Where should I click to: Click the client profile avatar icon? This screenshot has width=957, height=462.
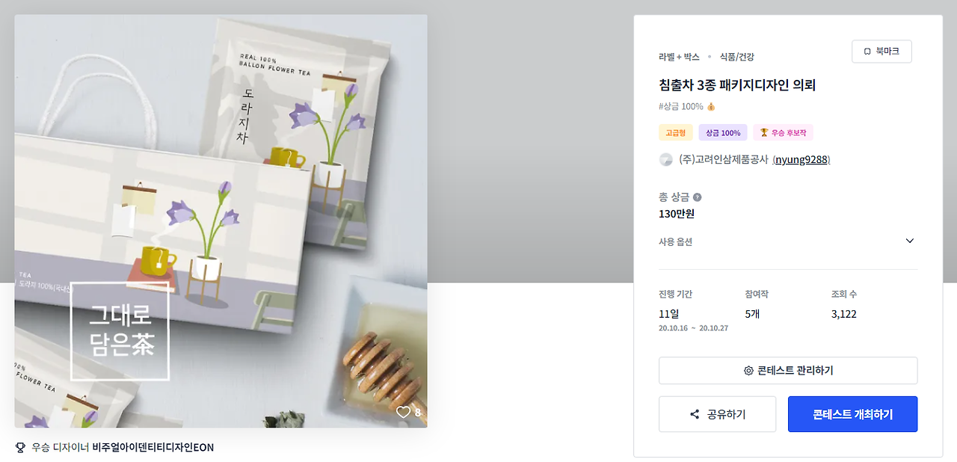(665, 159)
